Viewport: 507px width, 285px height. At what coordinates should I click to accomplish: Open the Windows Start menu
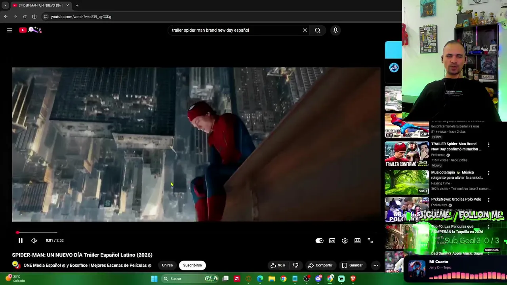click(154, 279)
